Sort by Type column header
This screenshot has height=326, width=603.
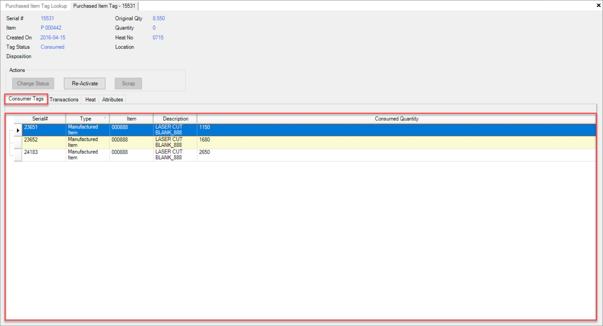[87, 119]
